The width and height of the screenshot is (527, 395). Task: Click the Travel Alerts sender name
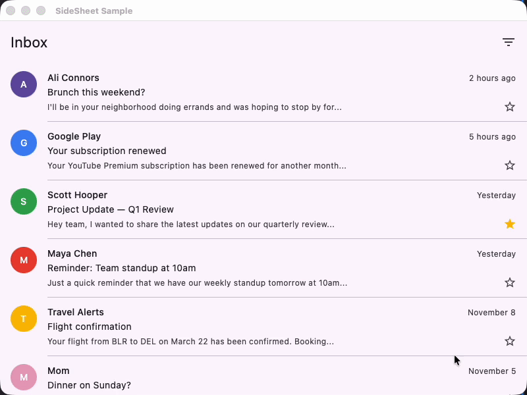(76, 312)
